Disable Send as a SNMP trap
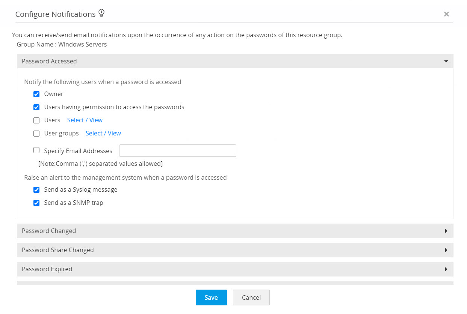The image size is (467, 314). [x=36, y=203]
